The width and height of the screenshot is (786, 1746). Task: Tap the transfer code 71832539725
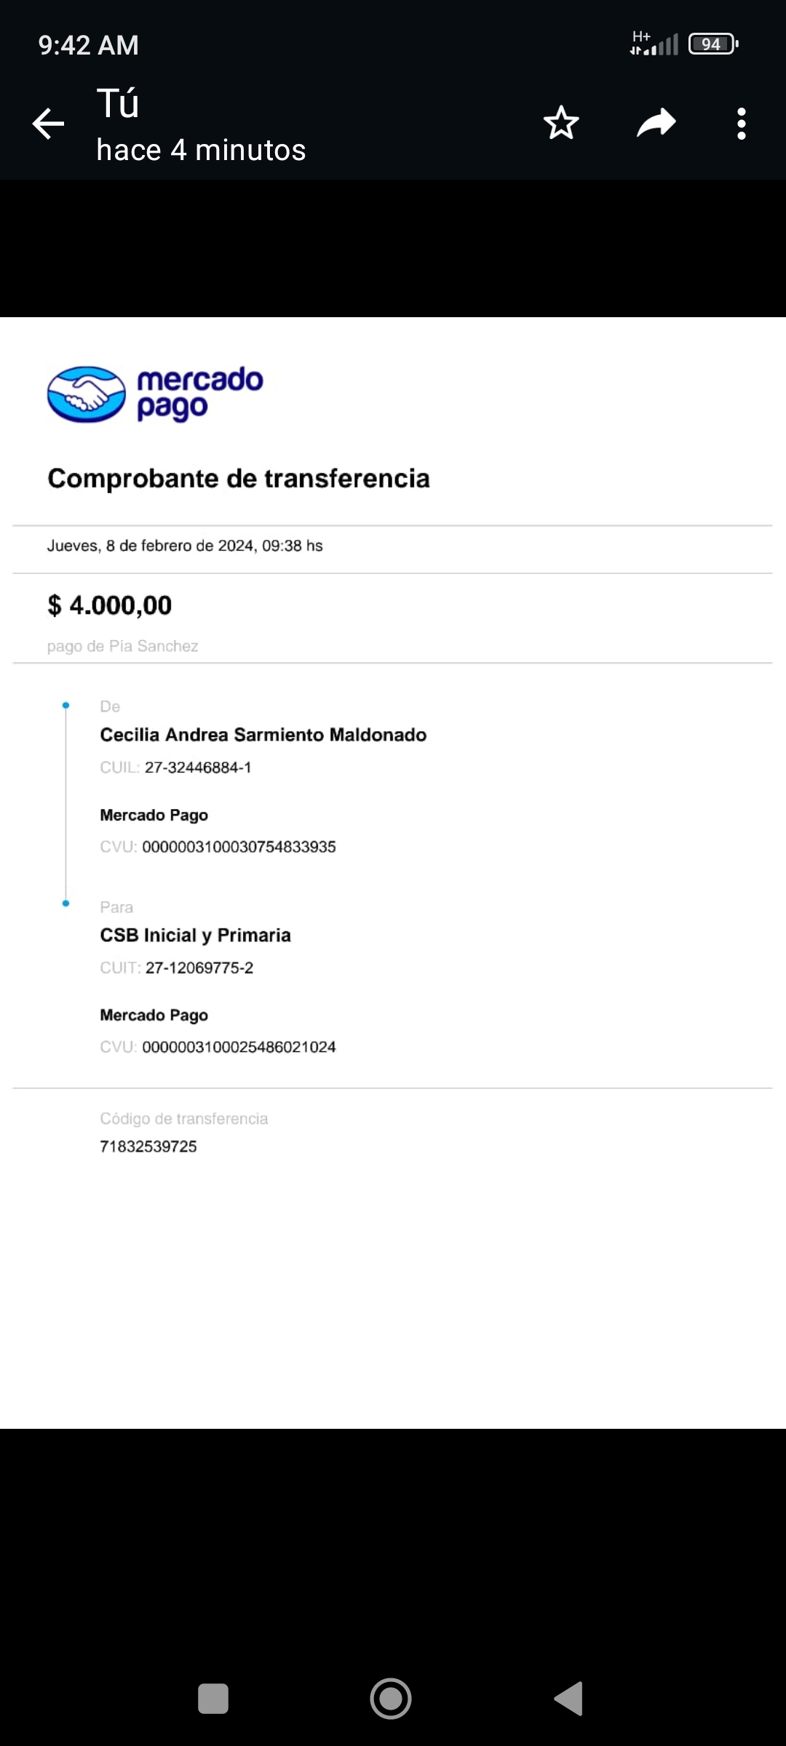click(x=148, y=1147)
